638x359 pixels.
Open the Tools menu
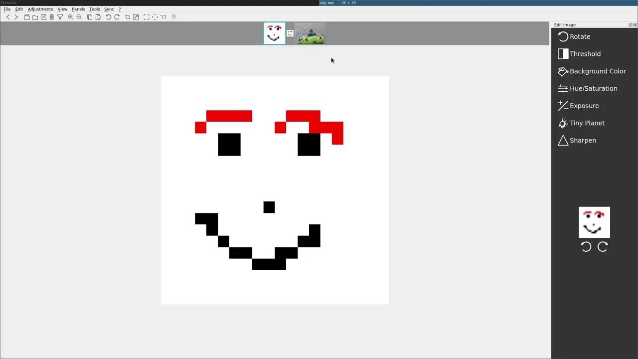[94, 9]
